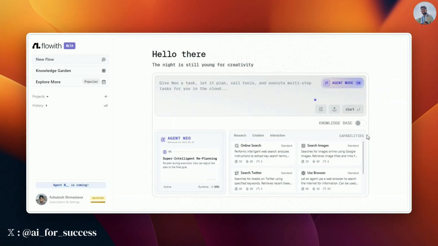Click the brain icon above Super-Intelligent Re-Planning
The image size is (438, 246).
(165, 152)
